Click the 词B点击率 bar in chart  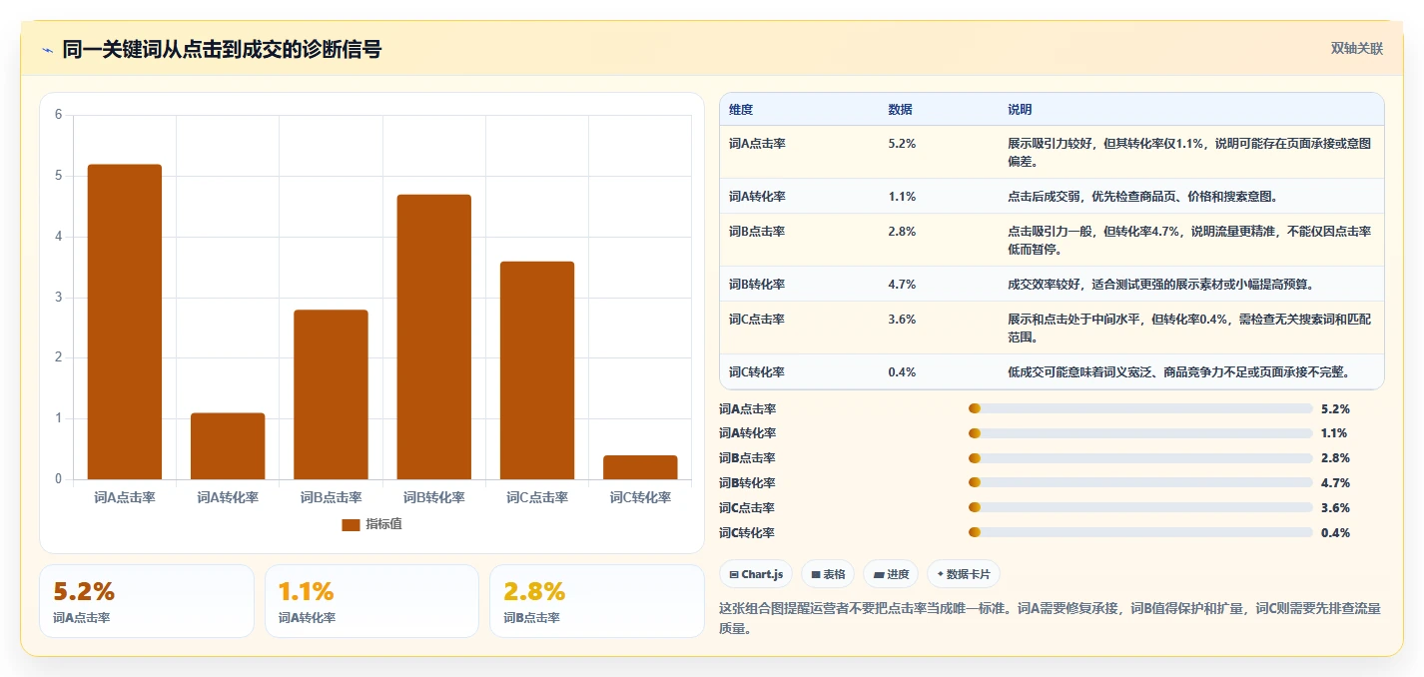click(x=331, y=394)
